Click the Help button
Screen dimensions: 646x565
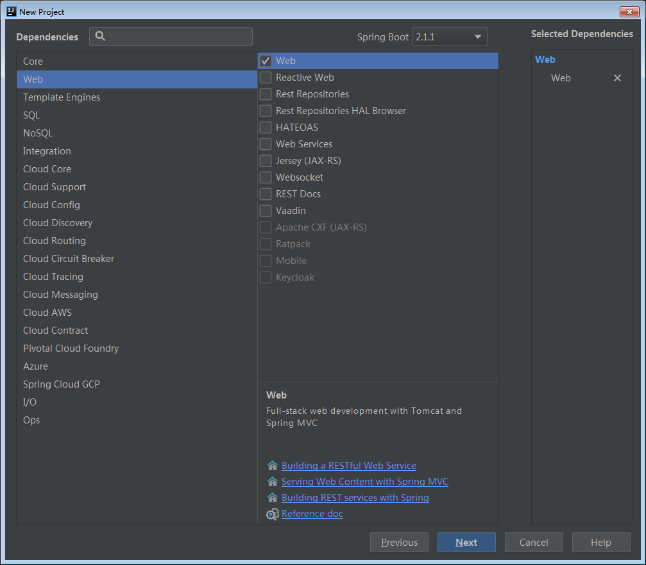(601, 543)
